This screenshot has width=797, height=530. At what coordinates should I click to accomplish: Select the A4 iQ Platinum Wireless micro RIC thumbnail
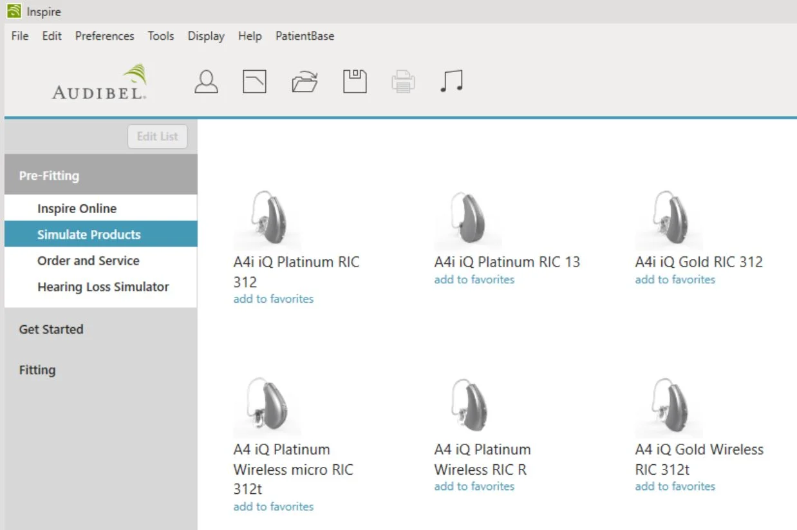pyautogui.click(x=267, y=407)
